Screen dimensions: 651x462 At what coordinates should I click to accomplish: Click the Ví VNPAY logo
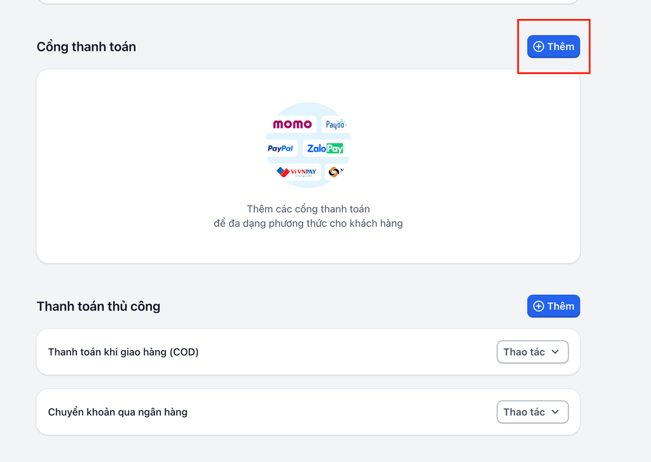pos(297,172)
